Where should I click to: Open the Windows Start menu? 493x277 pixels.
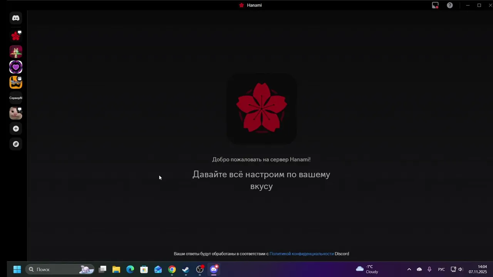17,269
